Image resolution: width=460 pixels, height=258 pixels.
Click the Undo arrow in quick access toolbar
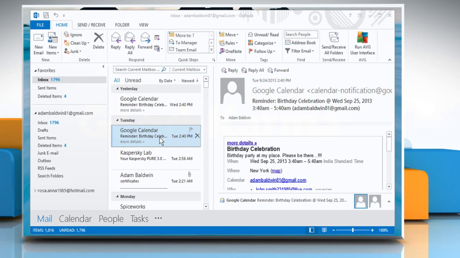(56, 15)
